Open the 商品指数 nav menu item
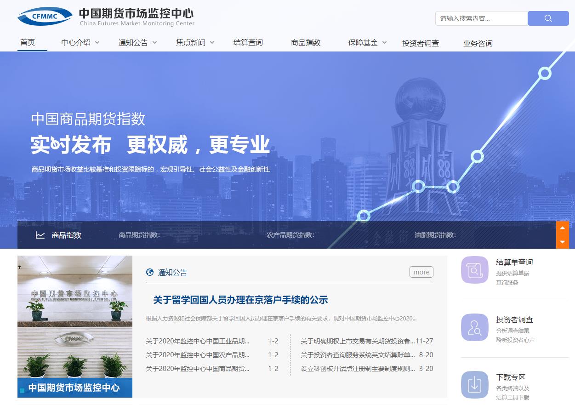This screenshot has height=405, width=575. pyautogui.click(x=306, y=42)
